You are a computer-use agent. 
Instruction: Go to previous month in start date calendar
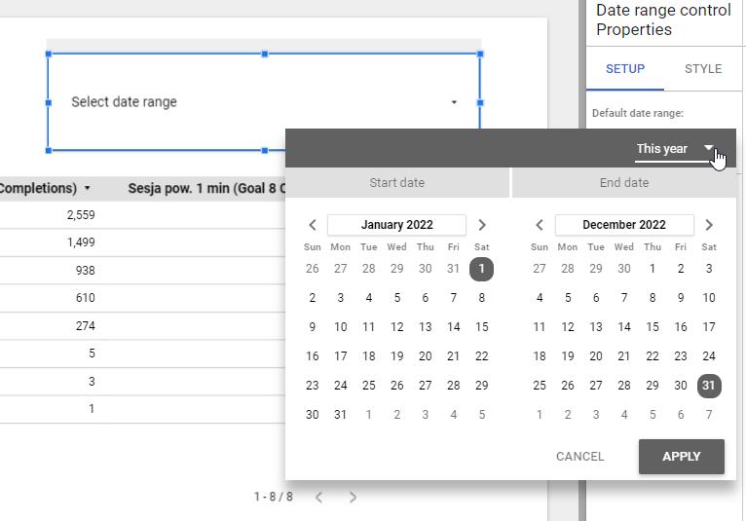313,225
